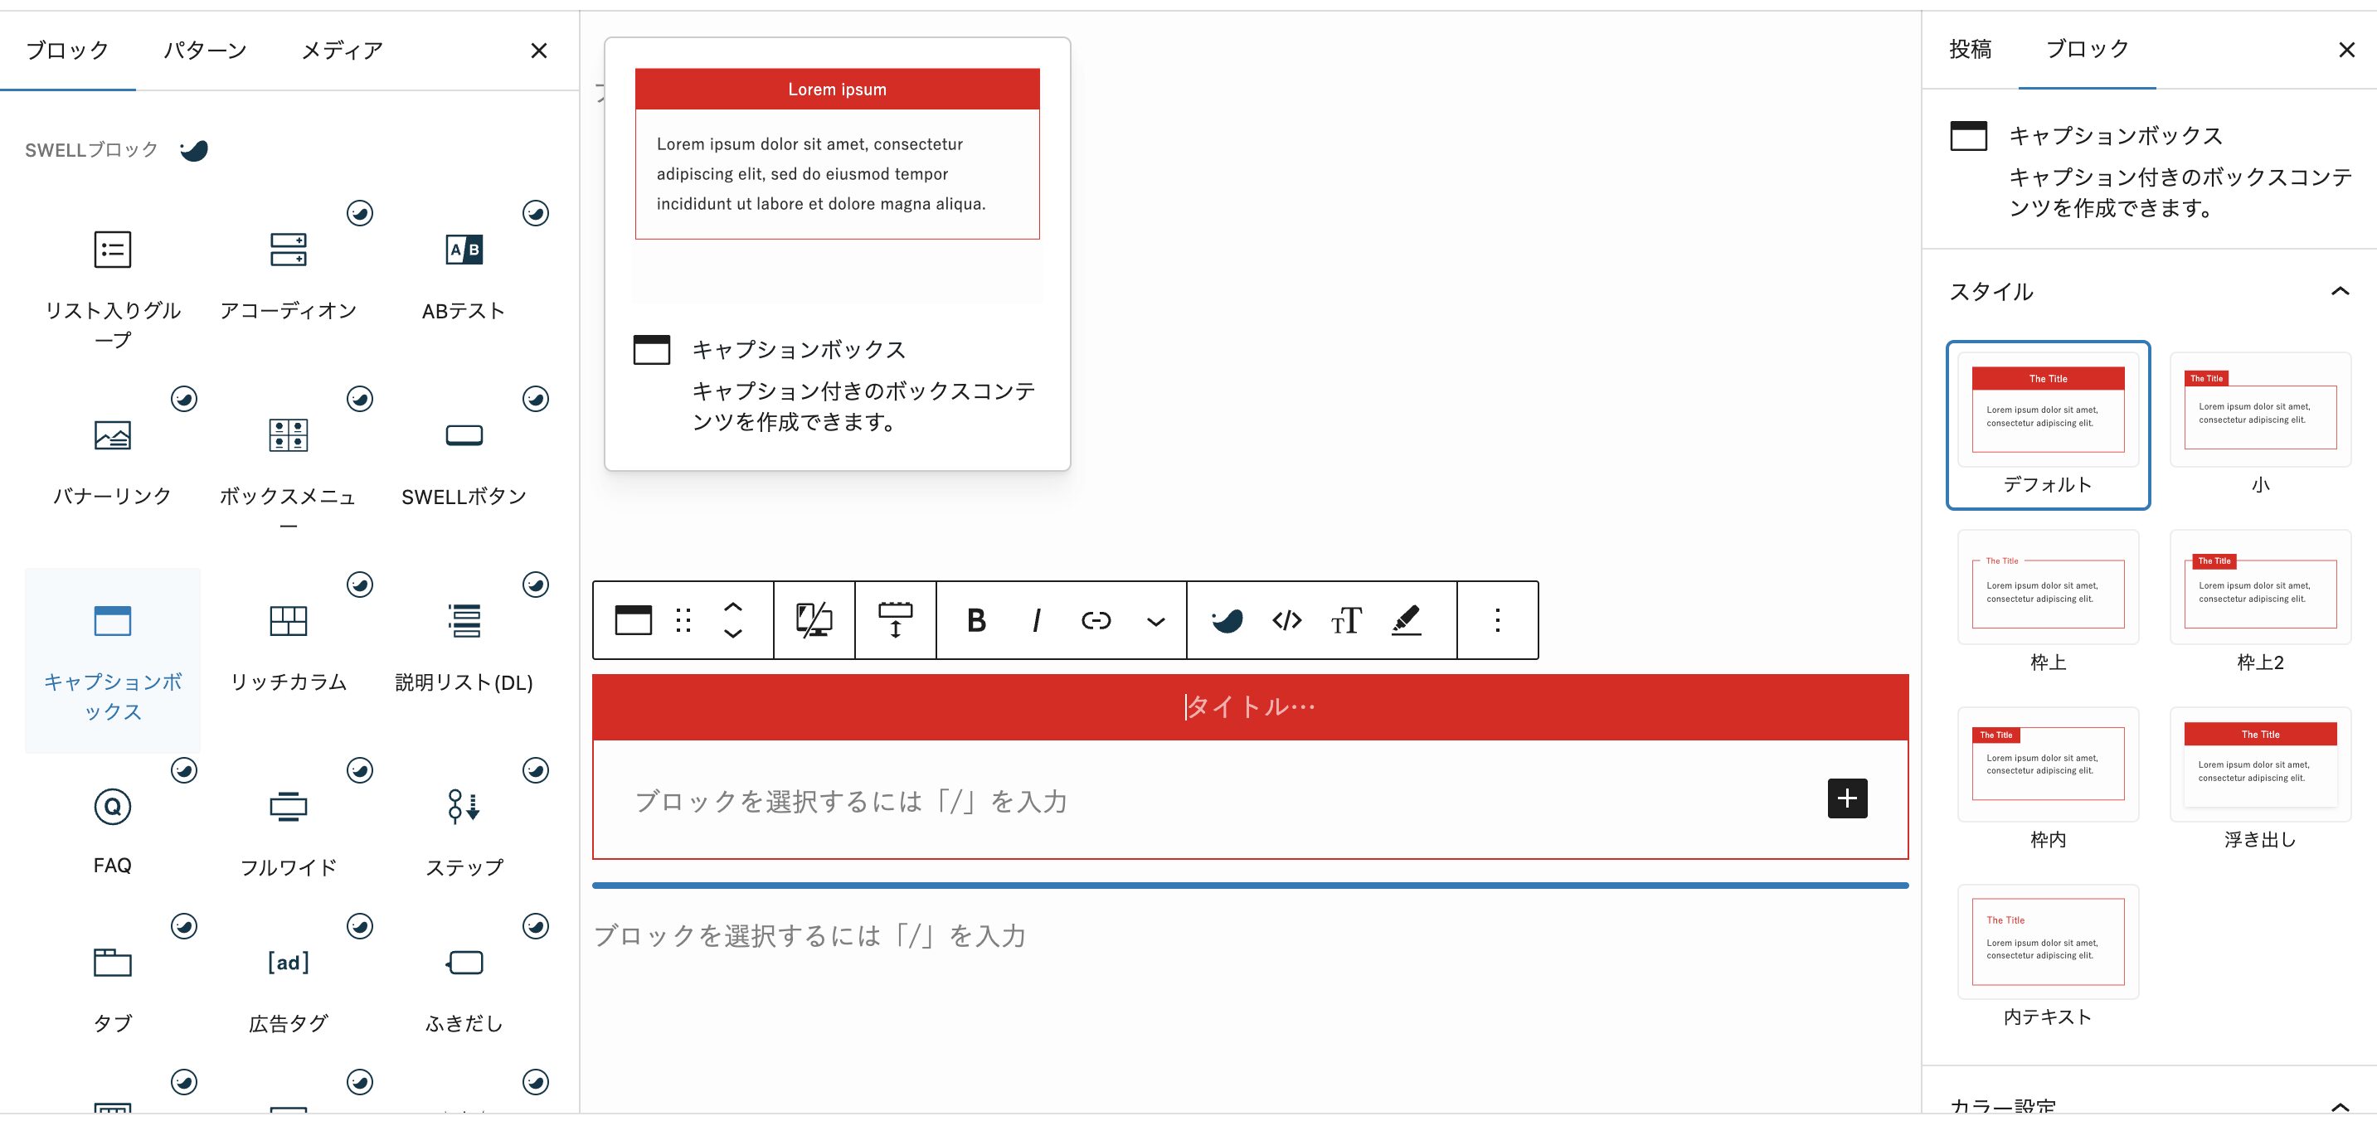
Task: Click the link insert icon
Action: [x=1096, y=621]
